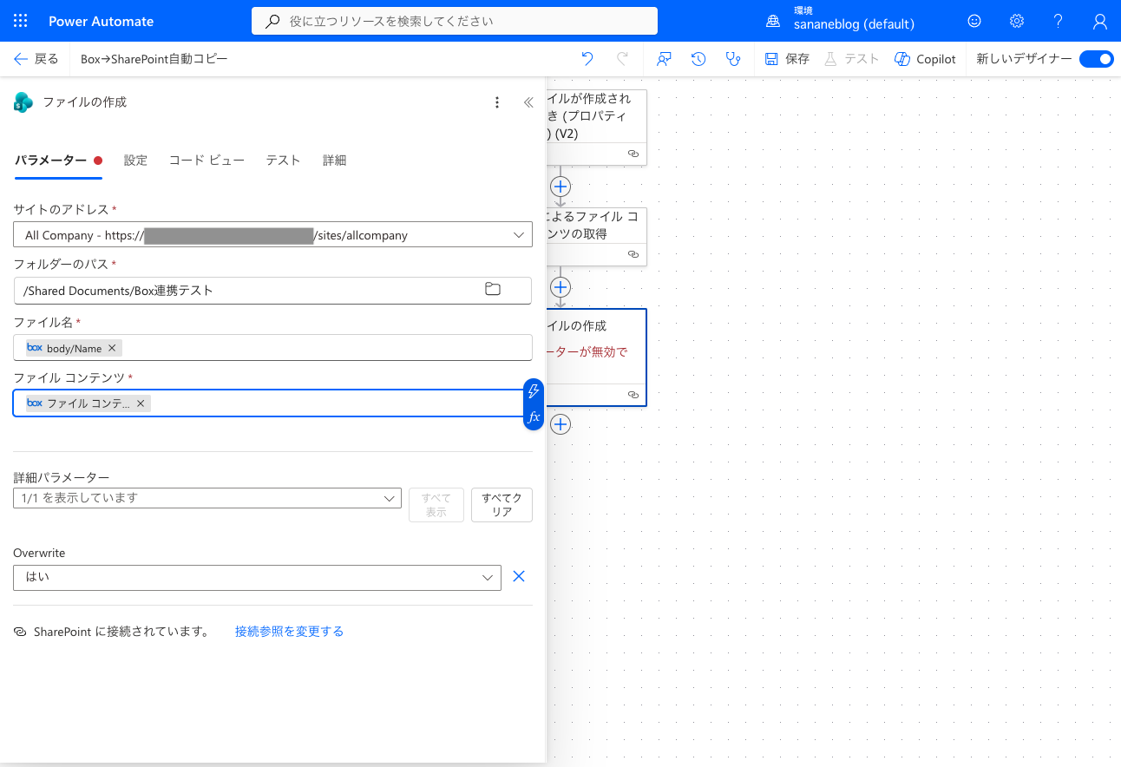The width and height of the screenshot is (1121, 767).
Task: Click the 保存 save button
Action: point(787,59)
